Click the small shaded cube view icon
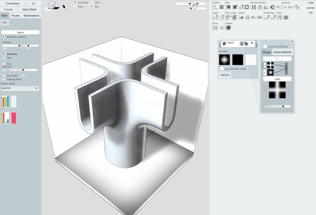The height and width of the screenshot is (215, 316). [65, 6]
